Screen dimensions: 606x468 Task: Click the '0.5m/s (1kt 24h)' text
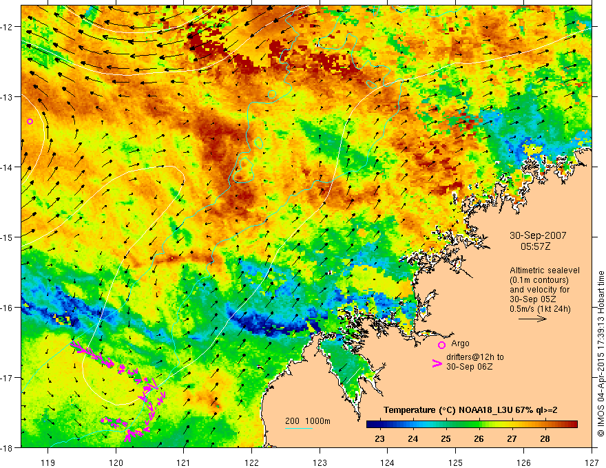pyautogui.click(x=540, y=308)
